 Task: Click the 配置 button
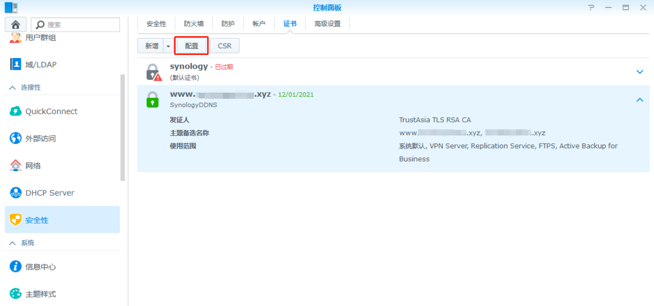click(x=192, y=46)
